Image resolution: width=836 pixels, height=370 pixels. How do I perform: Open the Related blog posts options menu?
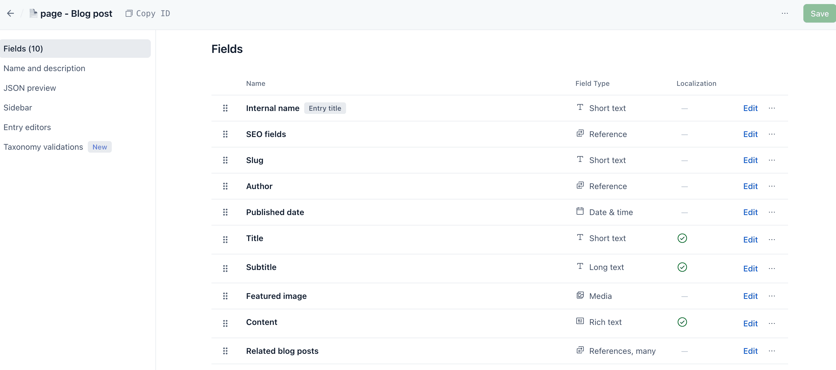click(x=772, y=351)
